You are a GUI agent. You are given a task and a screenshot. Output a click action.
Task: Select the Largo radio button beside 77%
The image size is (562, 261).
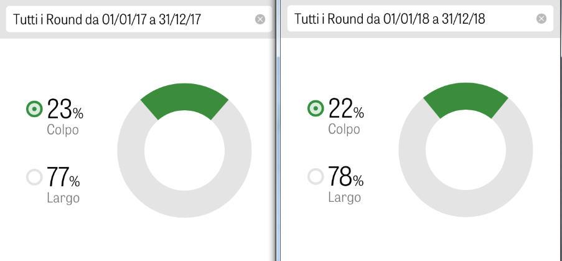click(x=35, y=178)
